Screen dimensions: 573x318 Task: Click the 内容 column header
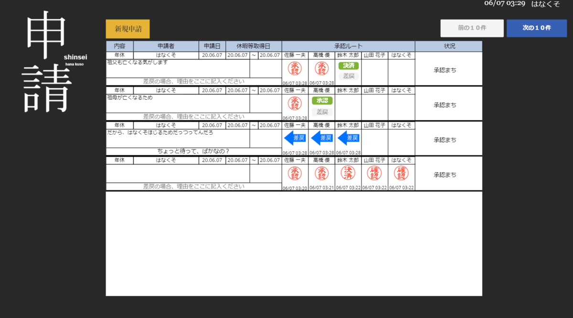[120, 46]
